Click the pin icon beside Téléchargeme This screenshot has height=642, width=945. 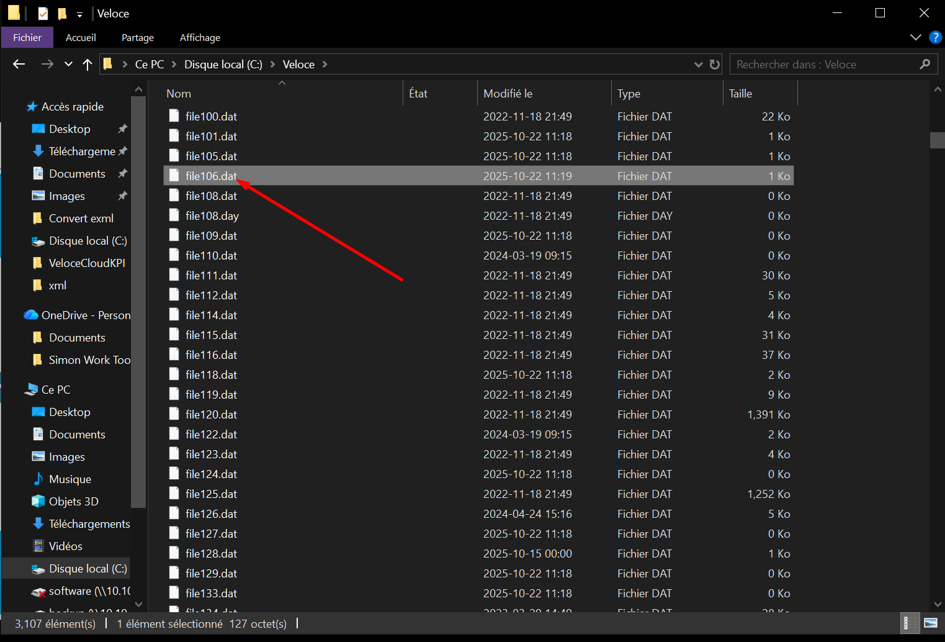pyautogui.click(x=123, y=151)
